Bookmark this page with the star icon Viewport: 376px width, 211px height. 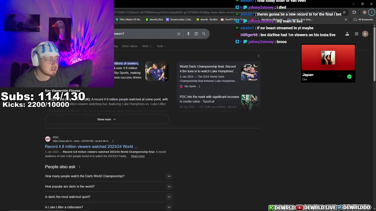pyautogui.click(x=344, y=12)
